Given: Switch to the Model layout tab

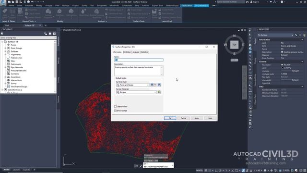Looking at the screenshot, I should tap(6, 170).
